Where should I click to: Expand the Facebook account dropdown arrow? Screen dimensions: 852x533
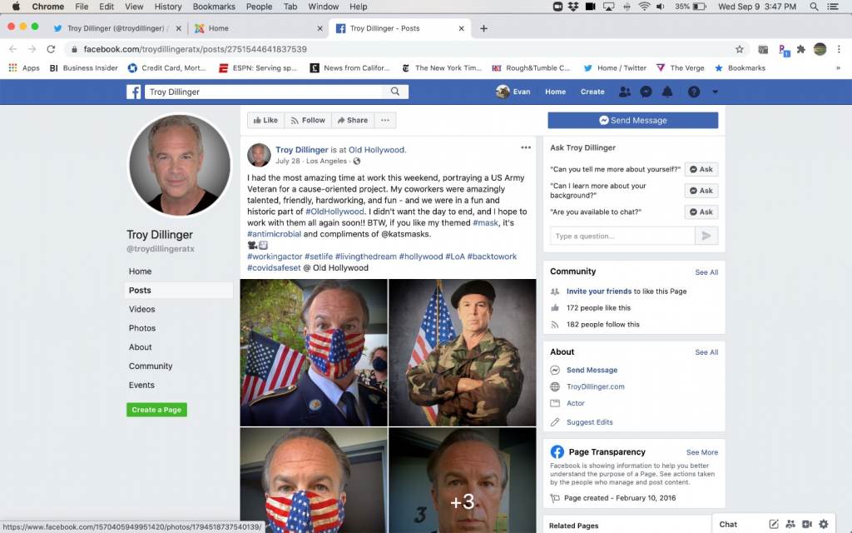pos(715,92)
